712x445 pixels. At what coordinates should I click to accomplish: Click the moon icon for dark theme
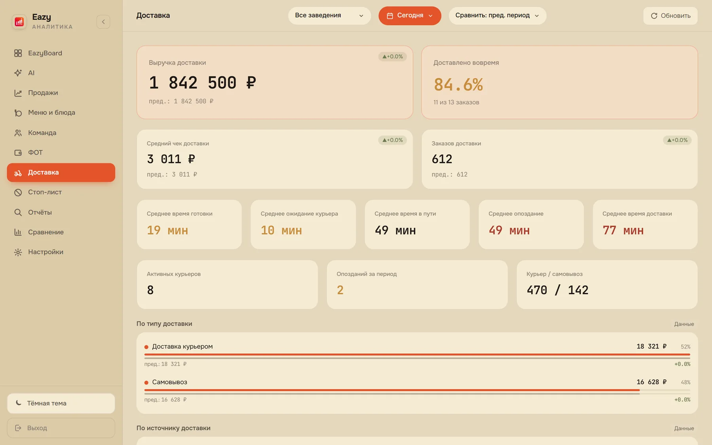(x=19, y=403)
